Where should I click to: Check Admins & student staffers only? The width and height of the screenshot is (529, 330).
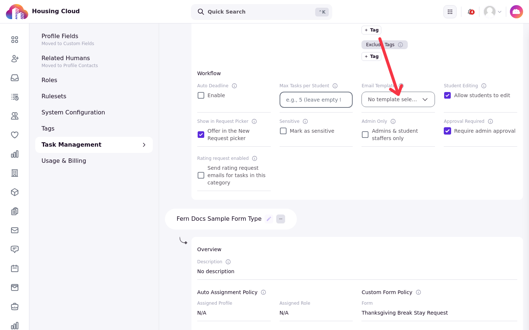pos(365,135)
